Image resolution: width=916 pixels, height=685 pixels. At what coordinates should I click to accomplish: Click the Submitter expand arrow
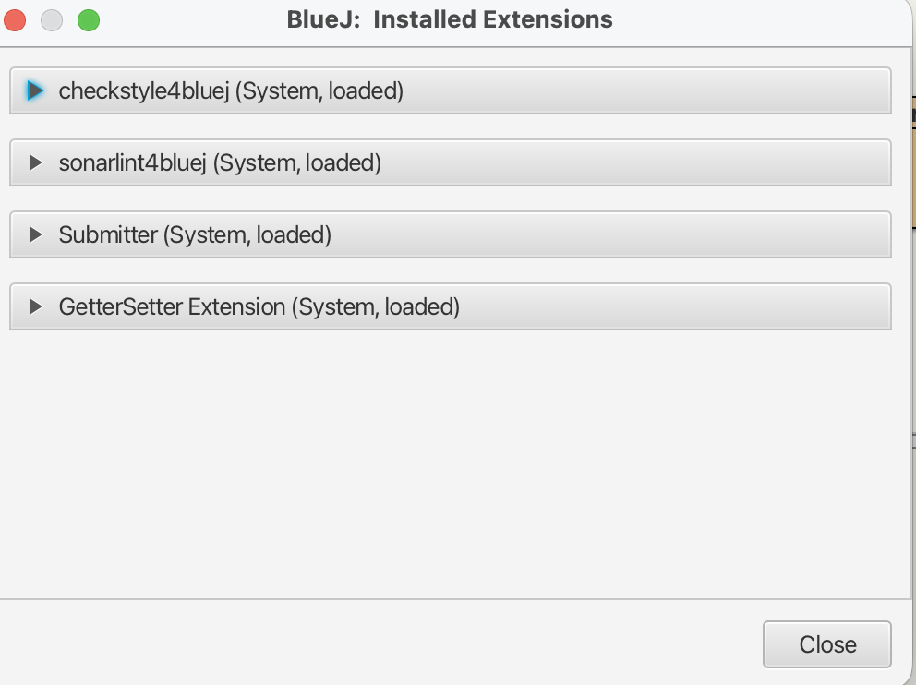[x=36, y=235]
